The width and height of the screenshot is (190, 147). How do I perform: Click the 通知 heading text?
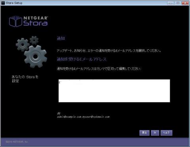[x=61, y=38]
